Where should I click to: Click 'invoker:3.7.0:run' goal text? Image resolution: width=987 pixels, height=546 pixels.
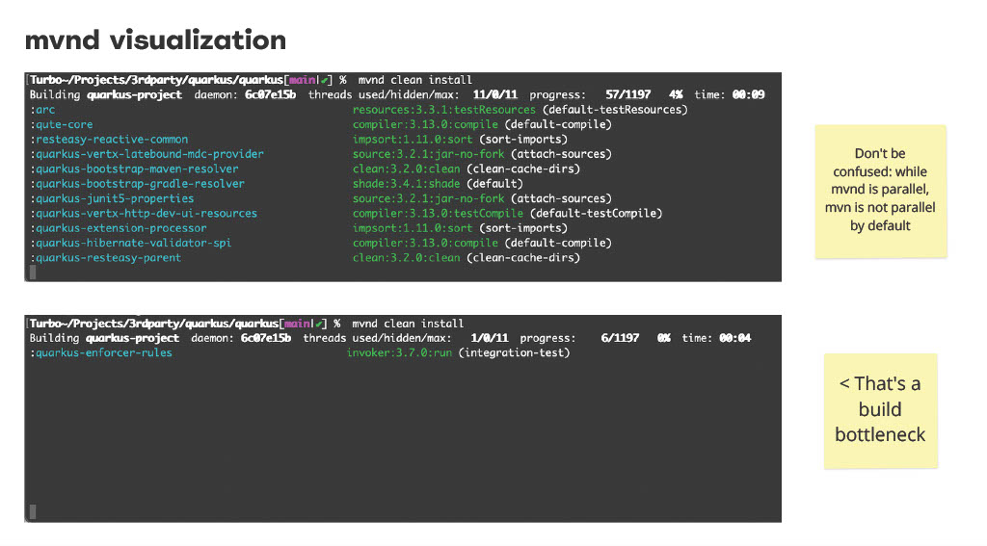399,352
